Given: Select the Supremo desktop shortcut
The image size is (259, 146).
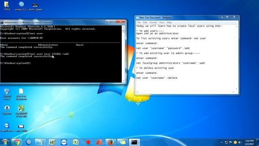Looking at the screenshot, I should 7,110.
